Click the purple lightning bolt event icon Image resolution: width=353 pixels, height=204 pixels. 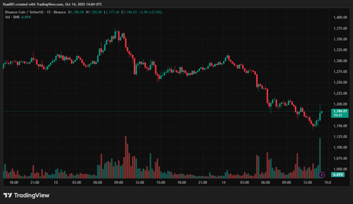(322, 175)
